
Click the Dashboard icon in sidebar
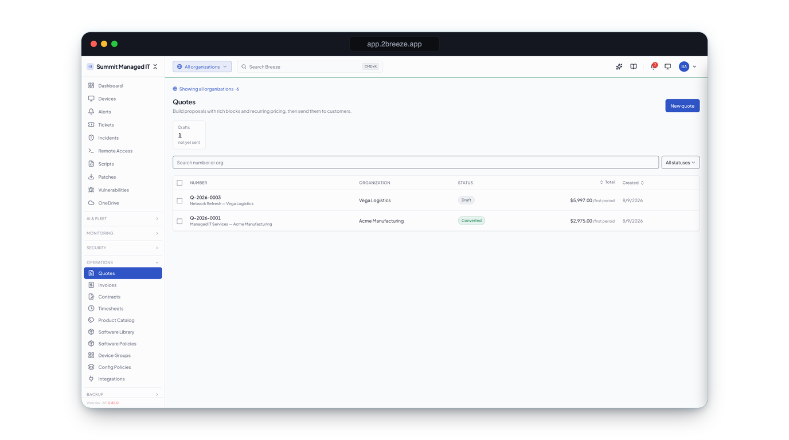point(91,85)
